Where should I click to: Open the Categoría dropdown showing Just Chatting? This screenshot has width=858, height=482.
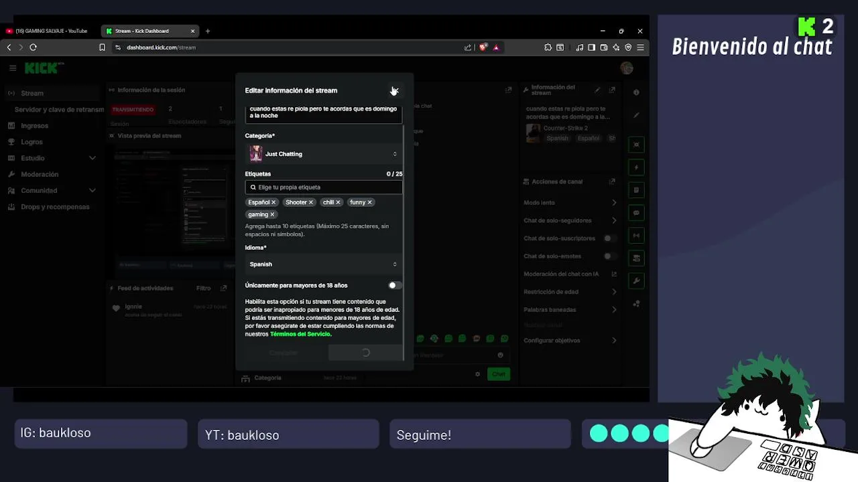click(324, 154)
